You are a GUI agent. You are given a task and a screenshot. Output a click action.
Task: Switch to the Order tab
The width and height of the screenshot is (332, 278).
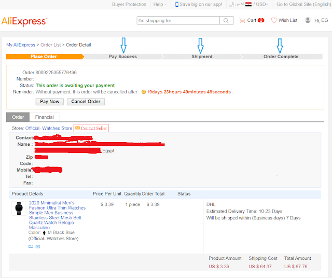click(18, 117)
